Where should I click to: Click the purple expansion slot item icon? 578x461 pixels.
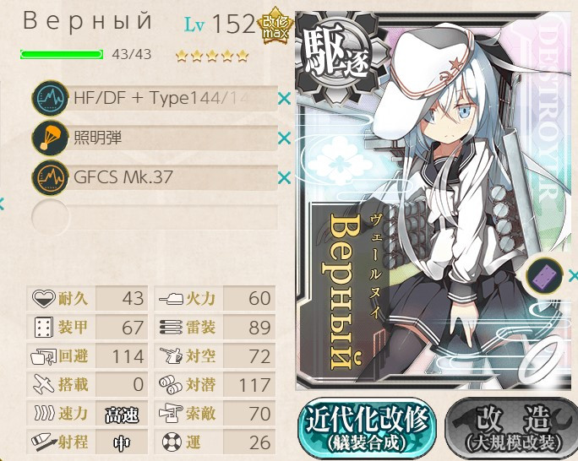[x=544, y=275]
